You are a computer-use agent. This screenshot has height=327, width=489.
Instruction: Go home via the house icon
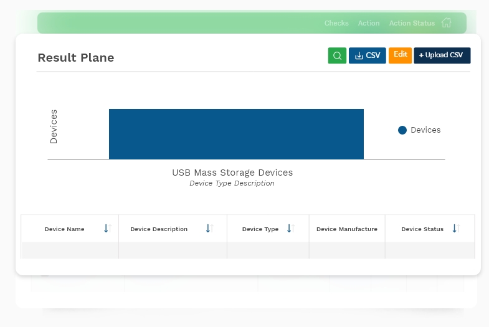click(x=446, y=23)
